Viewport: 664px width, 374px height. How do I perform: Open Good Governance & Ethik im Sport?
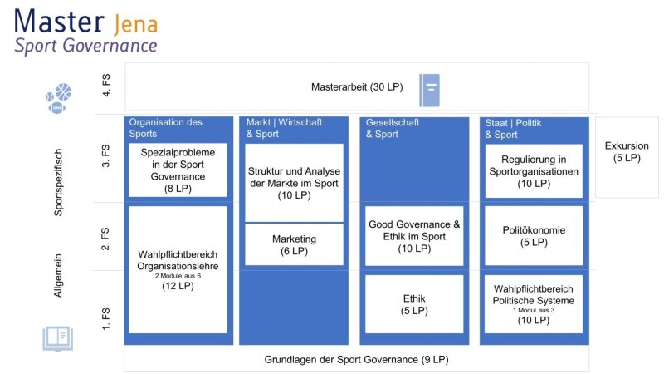pyautogui.click(x=414, y=236)
